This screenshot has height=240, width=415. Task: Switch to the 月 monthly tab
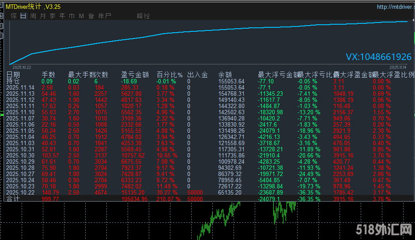pyautogui.click(x=43, y=16)
